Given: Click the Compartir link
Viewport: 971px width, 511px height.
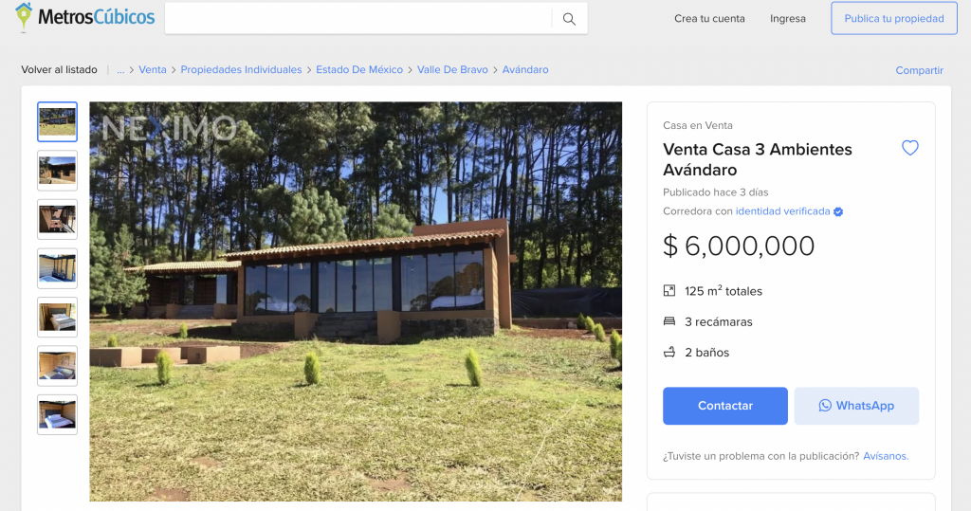Looking at the screenshot, I should pyautogui.click(x=919, y=70).
